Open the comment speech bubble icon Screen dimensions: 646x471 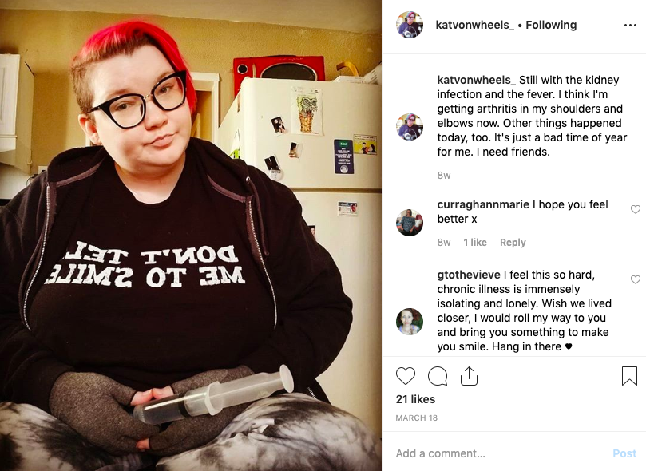(438, 376)
